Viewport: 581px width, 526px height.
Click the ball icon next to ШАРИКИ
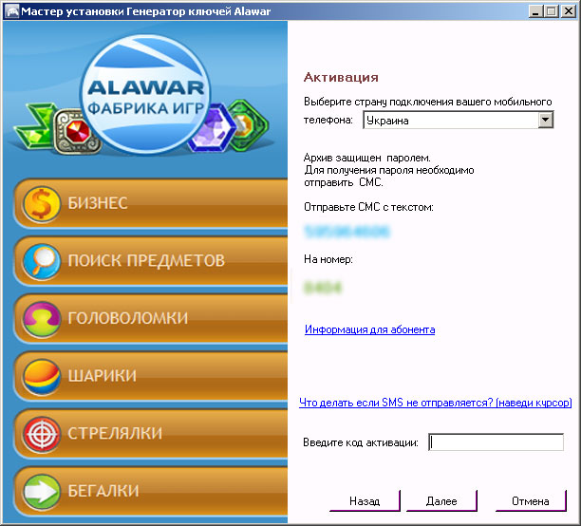point(41,376)
